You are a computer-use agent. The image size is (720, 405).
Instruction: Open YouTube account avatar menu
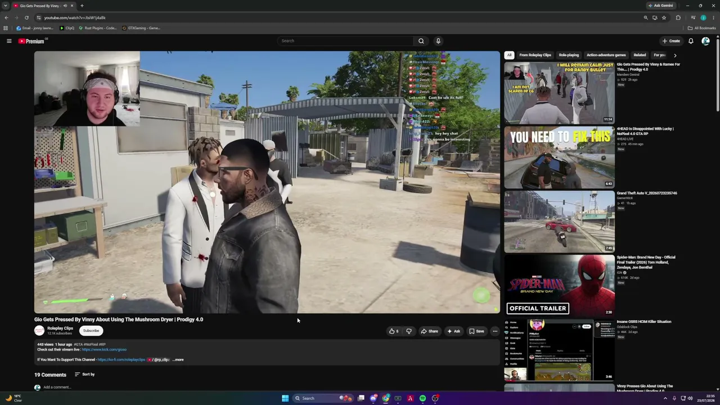705,41
